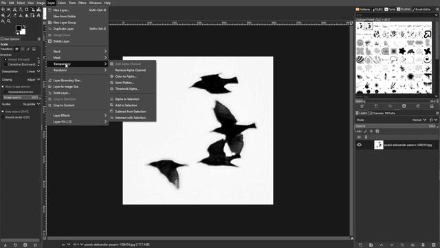Click Lock pixels brush icon in Layers
This screenshot has height=248, width=440.
point(365,132)
